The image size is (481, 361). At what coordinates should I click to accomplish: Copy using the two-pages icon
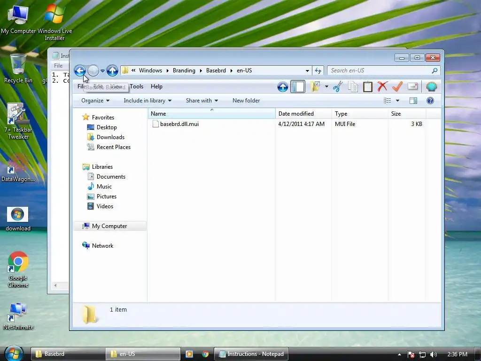[x=353, y=87]
